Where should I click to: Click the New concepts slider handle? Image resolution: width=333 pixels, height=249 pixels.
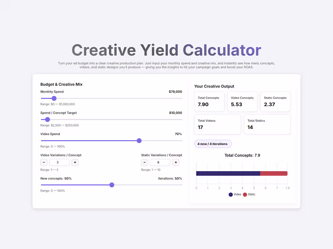coord(112,185)
